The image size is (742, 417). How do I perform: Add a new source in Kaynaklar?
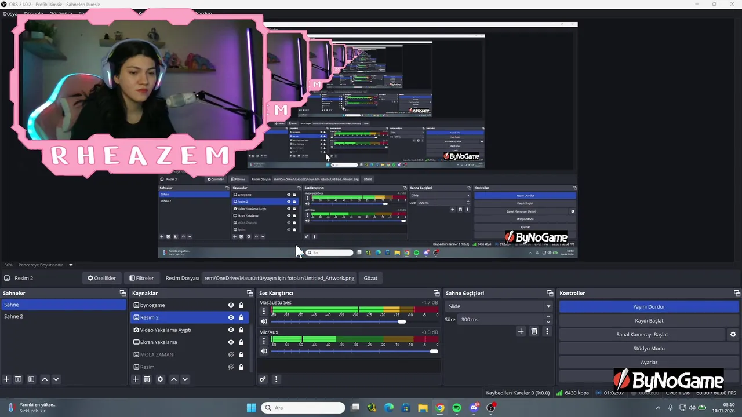point(136,379)
